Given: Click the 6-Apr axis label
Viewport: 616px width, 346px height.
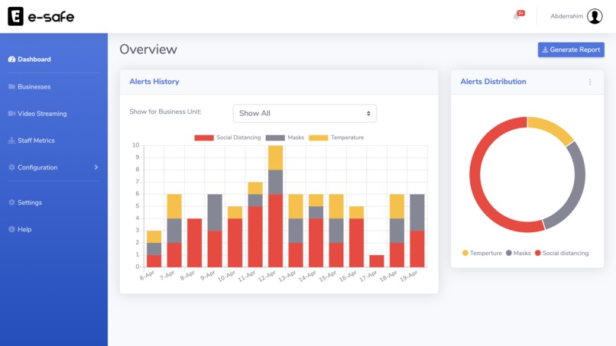Looking at the screenshot, I should [148, 275].
